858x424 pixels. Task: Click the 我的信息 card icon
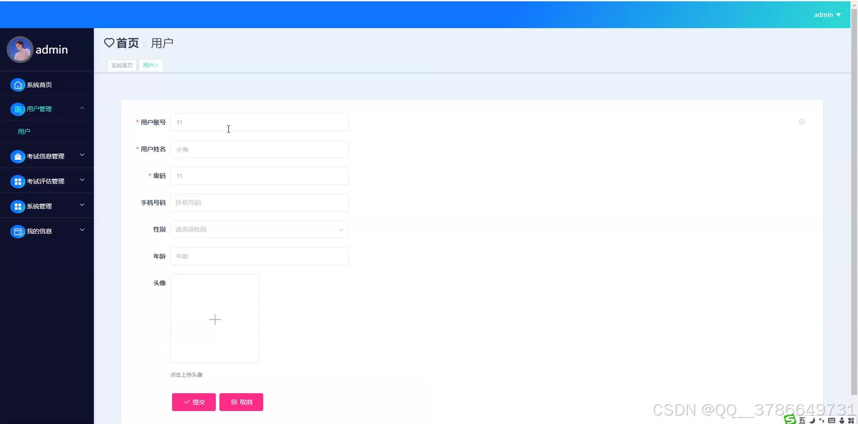(x=18, y=231)
